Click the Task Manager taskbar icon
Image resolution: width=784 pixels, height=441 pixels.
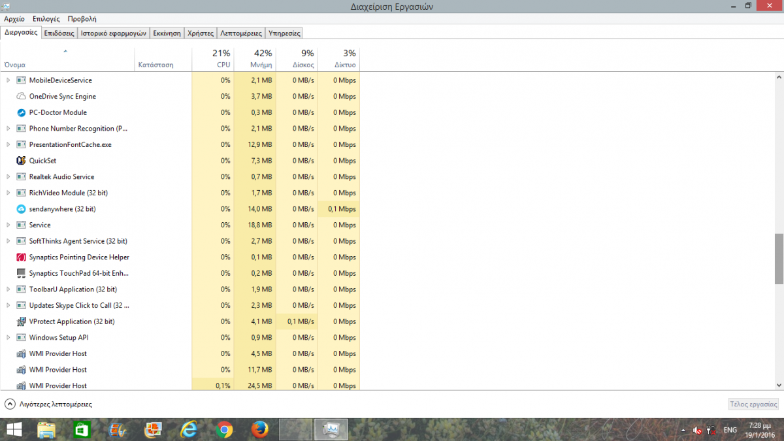point(331,429)
